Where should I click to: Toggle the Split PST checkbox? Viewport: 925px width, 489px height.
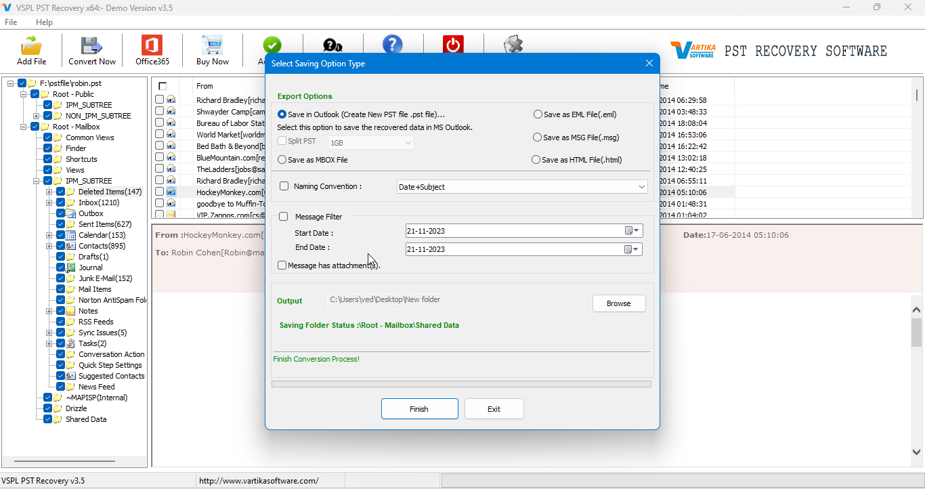282,141
